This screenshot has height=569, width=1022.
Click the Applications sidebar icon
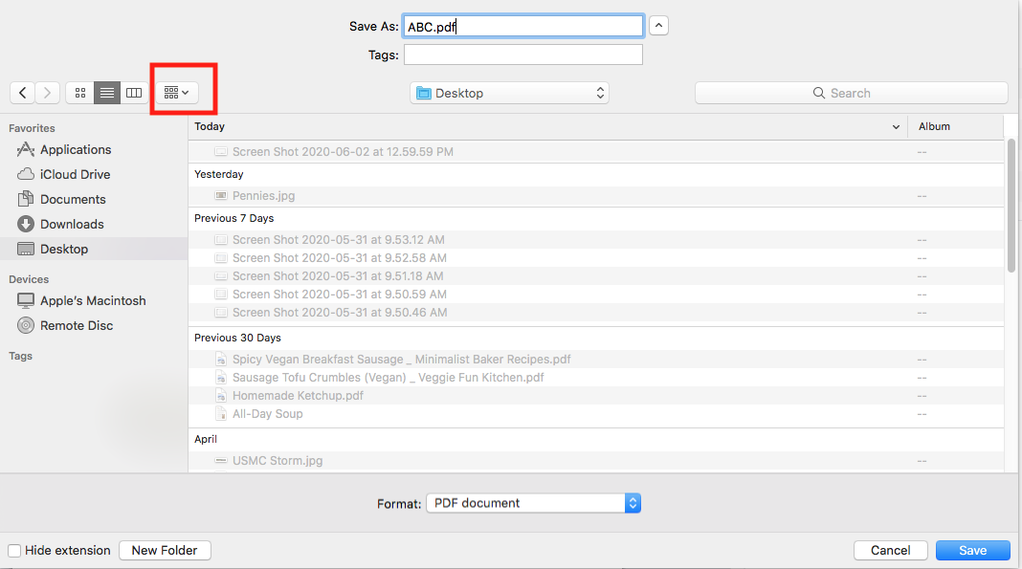click(26, 150)
